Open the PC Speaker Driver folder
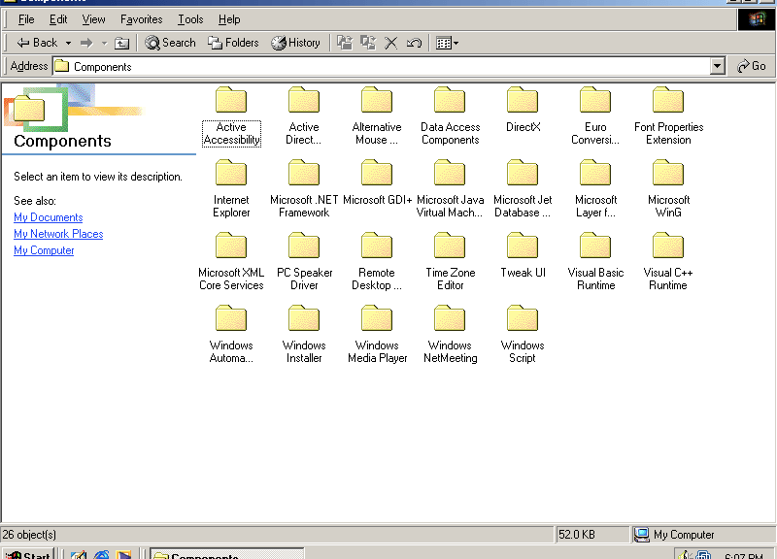The height and width of the screenshot is (559, 777). [304, 262]
